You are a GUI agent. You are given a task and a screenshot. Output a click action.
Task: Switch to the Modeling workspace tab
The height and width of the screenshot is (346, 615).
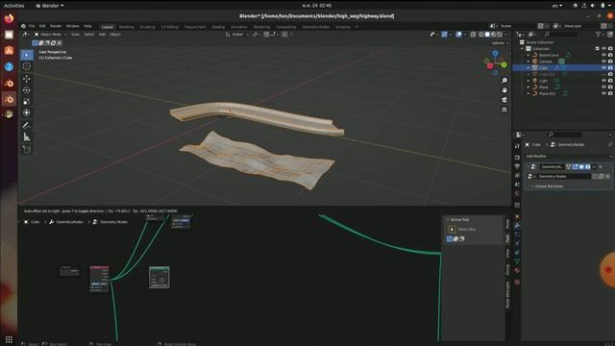click(x=126, y=27)
